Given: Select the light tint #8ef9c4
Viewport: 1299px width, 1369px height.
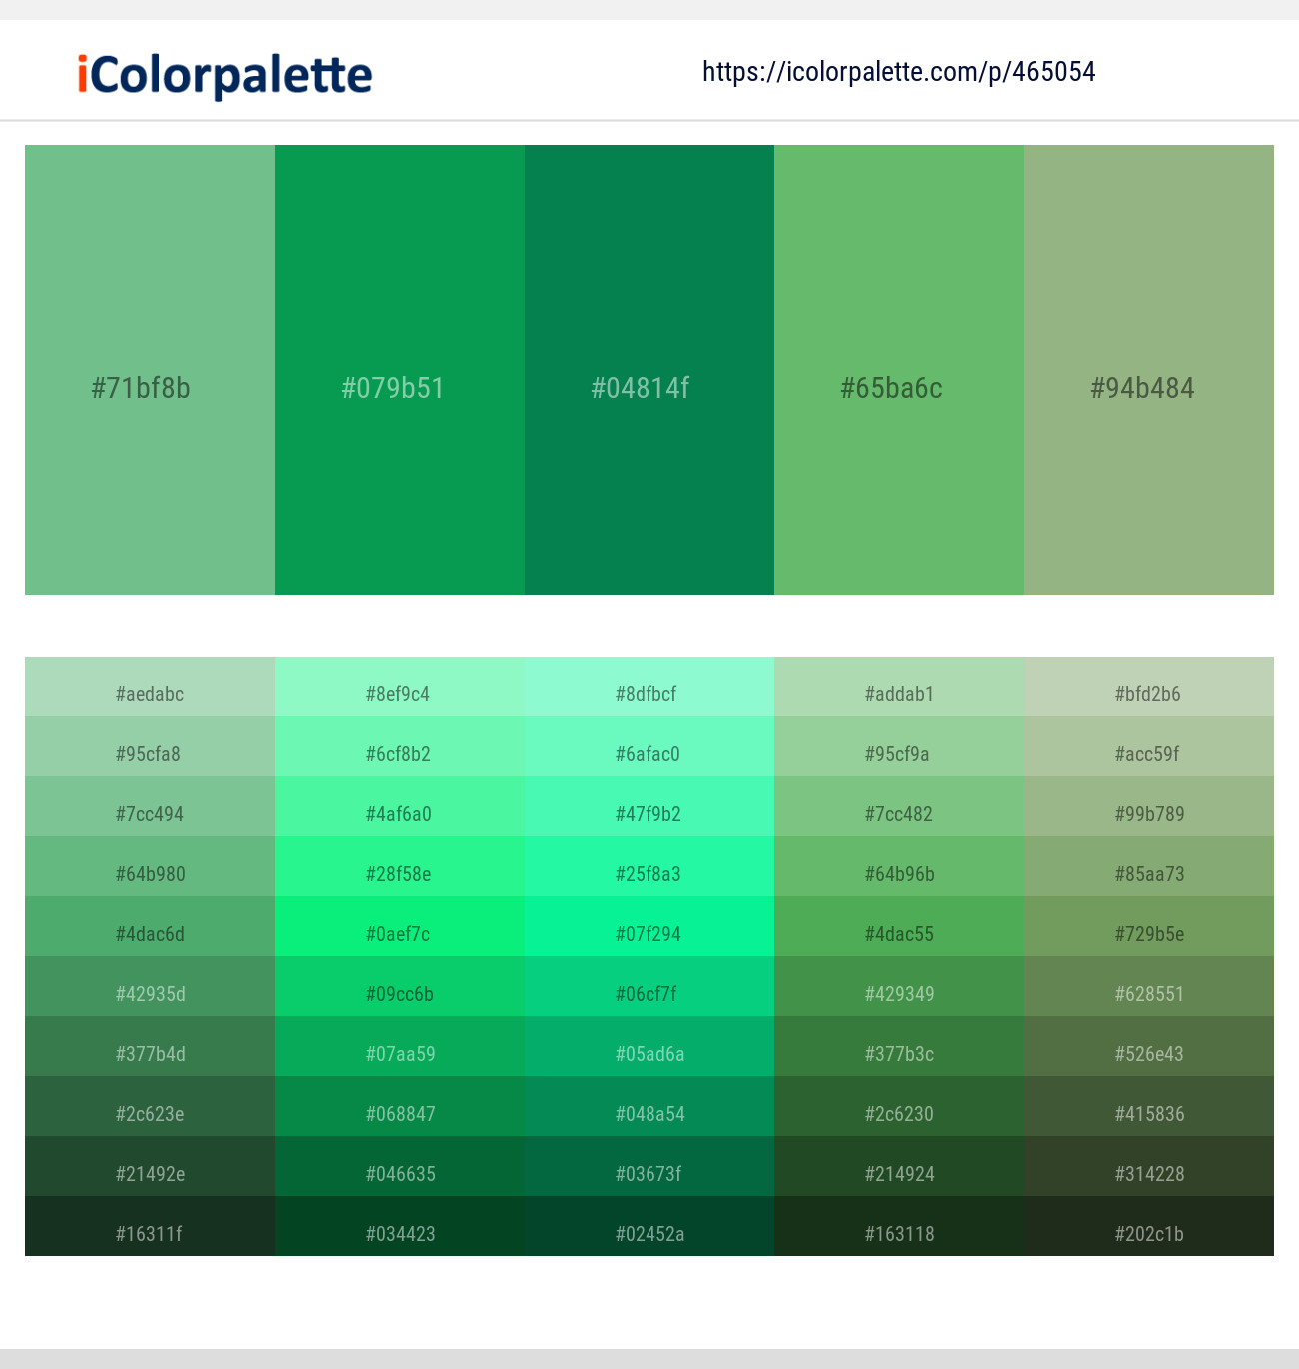Looking at the screenshot, I should (400, 686).
